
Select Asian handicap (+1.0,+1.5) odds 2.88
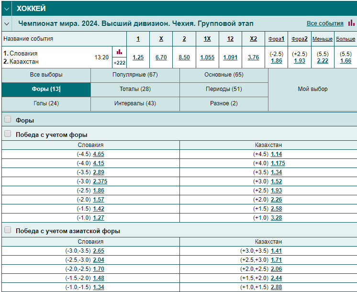[277, 287]
